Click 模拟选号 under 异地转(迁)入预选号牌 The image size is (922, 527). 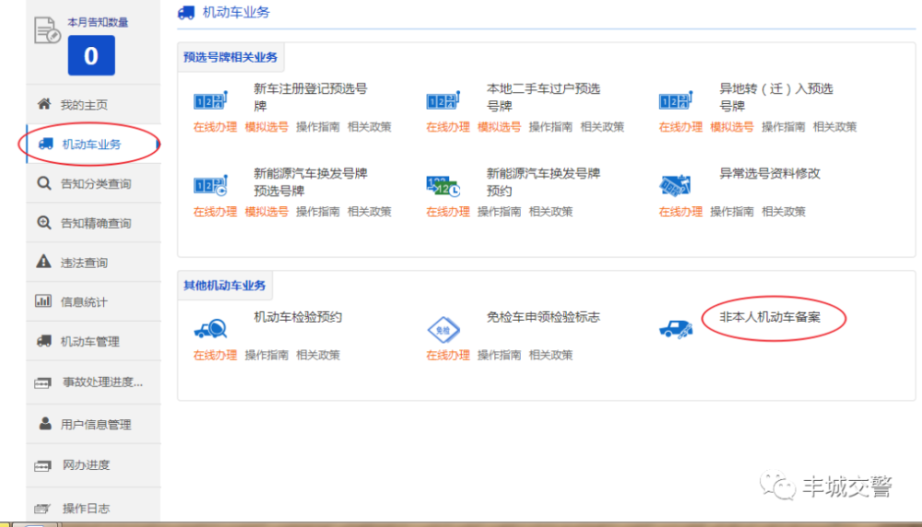coord(732,127)
